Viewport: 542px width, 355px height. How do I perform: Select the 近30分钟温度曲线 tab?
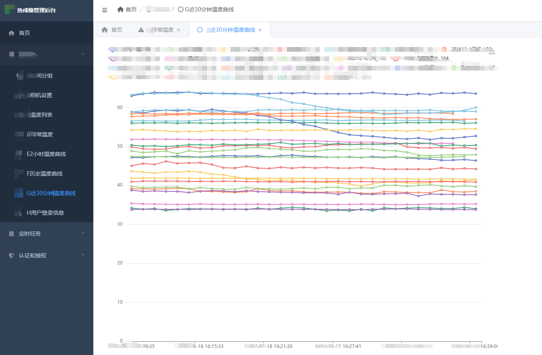[230, 30]
